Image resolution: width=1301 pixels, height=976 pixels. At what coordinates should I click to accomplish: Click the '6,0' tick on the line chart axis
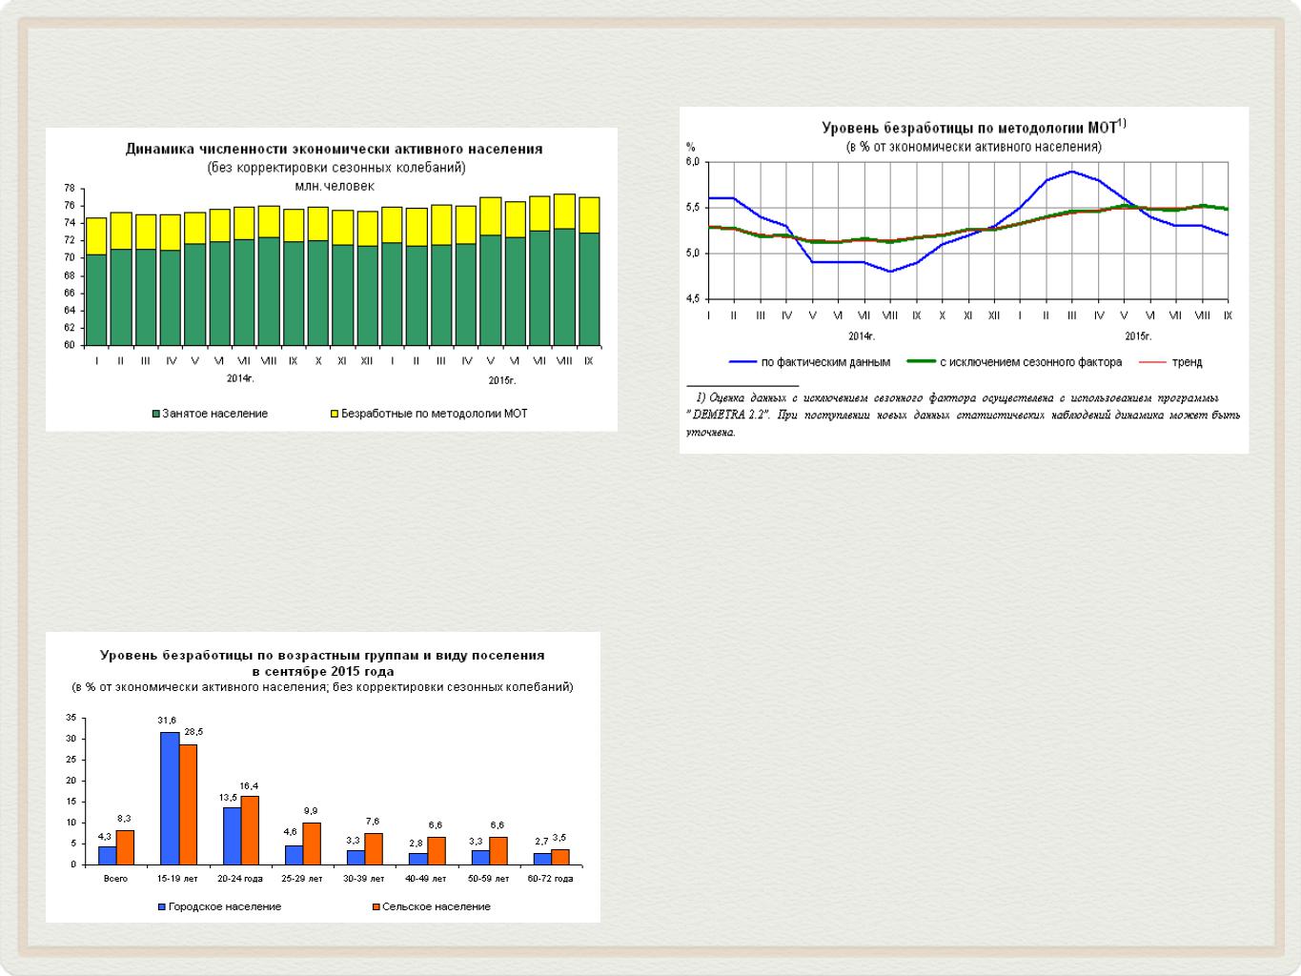[x=693, y=162]
